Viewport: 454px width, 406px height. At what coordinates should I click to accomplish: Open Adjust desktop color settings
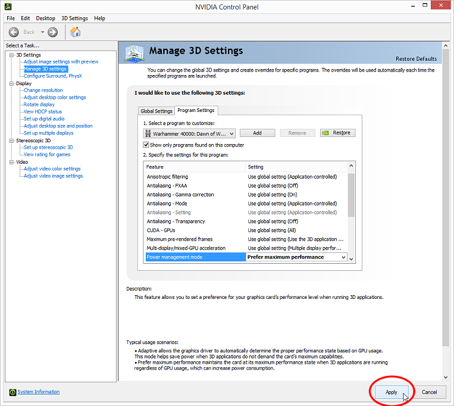(x=55, y=97)
